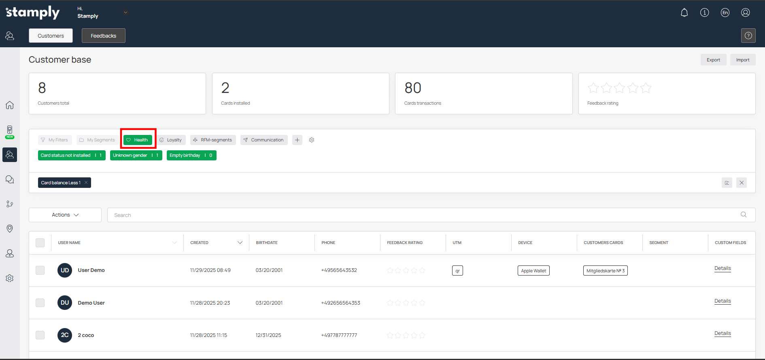
Task: Click the customer Search input field
Action: pyautogui.click(x=425, y=215)
